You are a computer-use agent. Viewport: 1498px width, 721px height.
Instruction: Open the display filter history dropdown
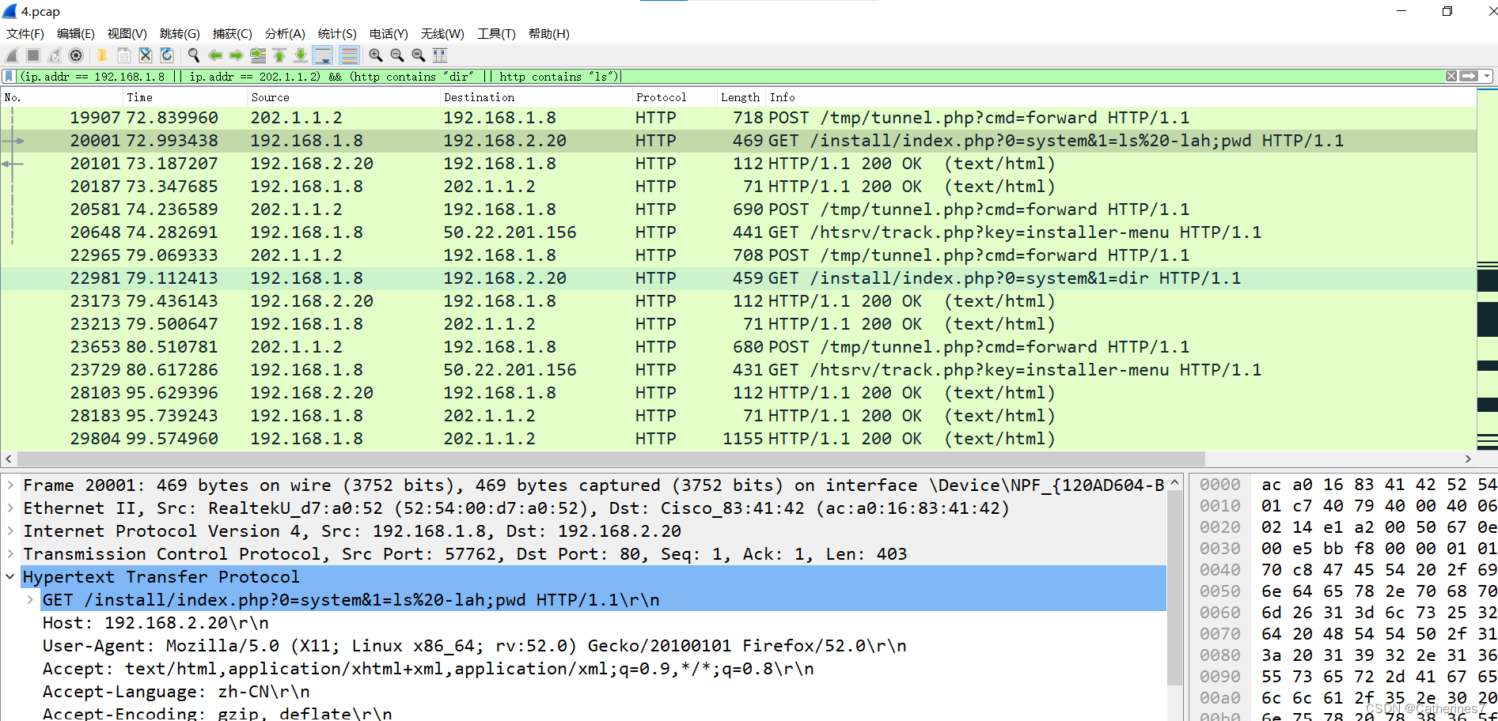pos(1487,77)
